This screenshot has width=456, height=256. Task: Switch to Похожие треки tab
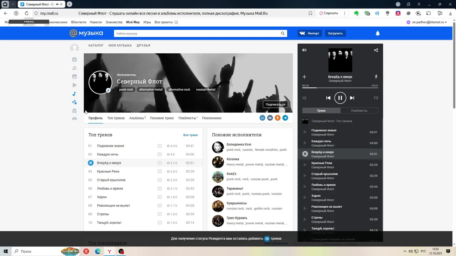tap(162, 118)
